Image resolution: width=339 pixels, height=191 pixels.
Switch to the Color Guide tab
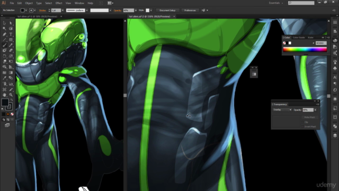pos(299,38)
